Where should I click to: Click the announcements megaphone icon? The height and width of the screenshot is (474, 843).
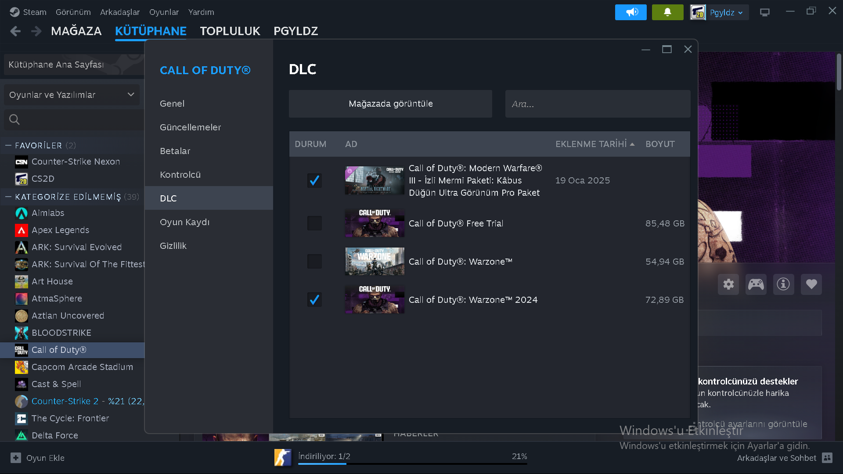pos(631,12)
